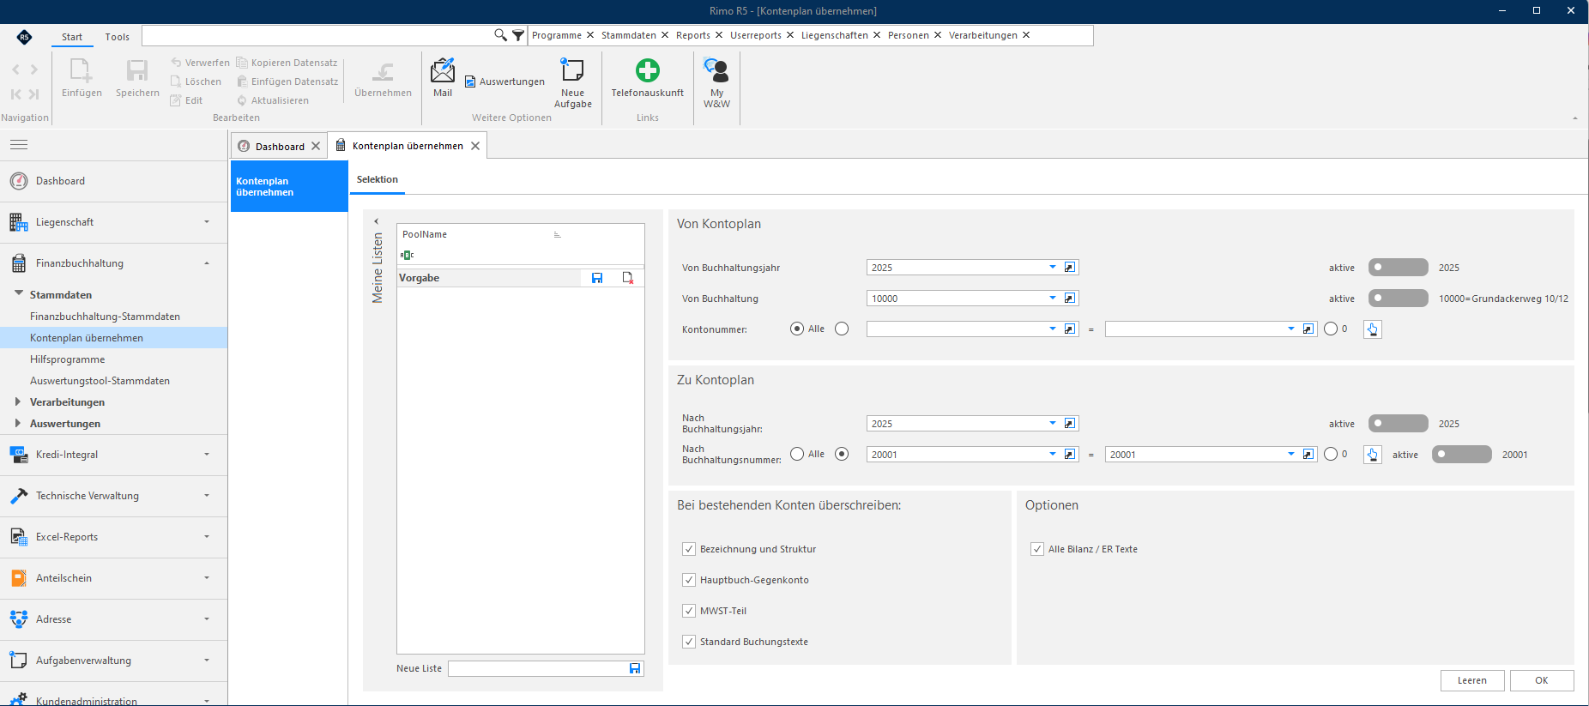Open Von Buchhaltung 10000 dropdown

point(1053,299)
